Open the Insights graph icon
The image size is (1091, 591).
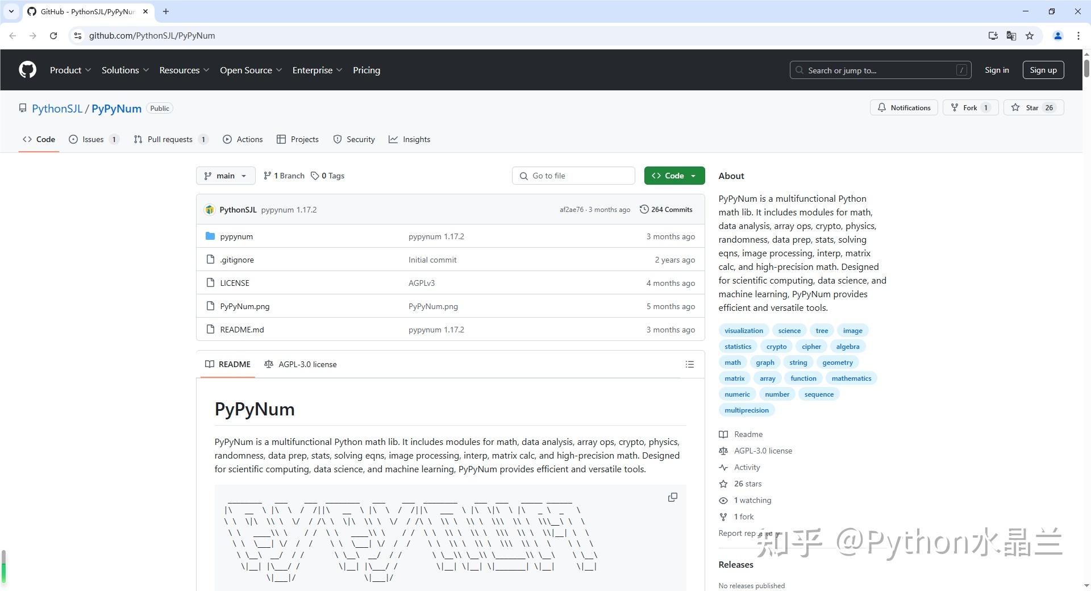pyautogui.click(x=394, y=139)
